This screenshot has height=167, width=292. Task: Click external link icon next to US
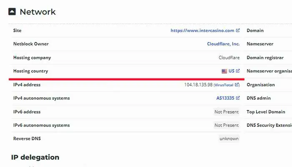(238, 71)
